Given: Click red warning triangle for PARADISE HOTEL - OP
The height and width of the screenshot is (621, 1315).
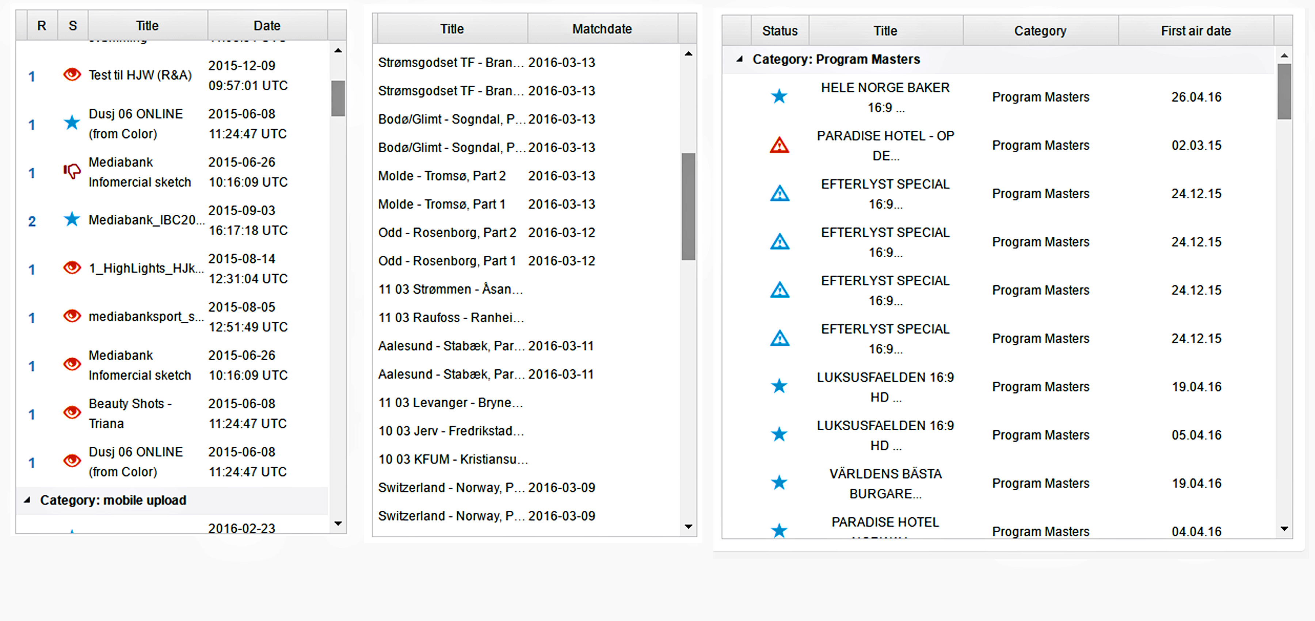Looking at the screenshot, I should [779, 145].
